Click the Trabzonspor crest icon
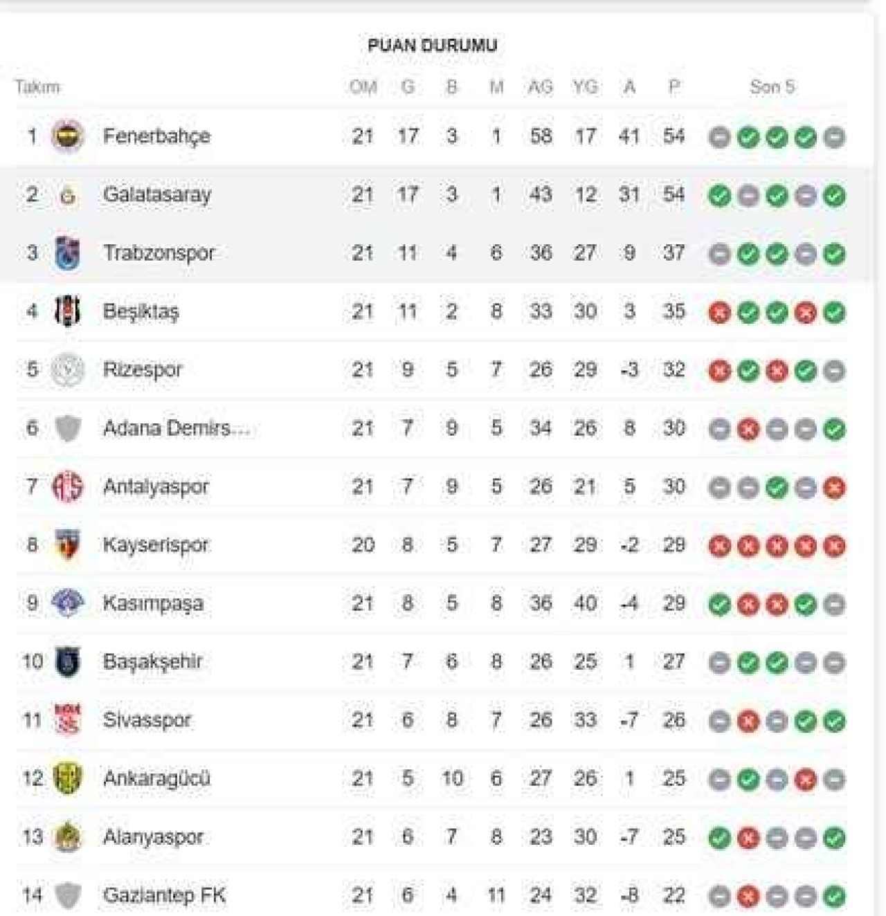 [x=68, y=253]
